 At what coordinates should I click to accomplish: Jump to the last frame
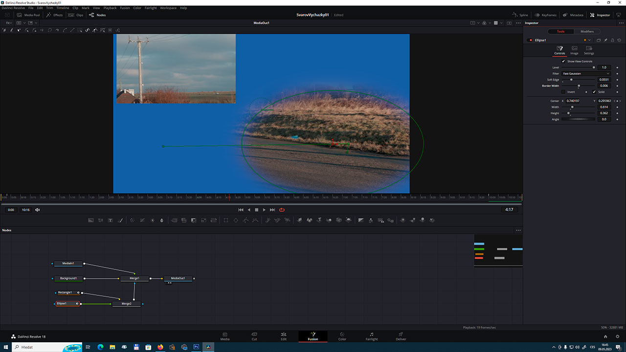coord(272,210)
